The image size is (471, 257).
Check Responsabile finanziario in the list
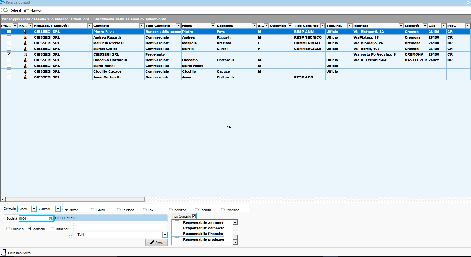click(177, 234)
